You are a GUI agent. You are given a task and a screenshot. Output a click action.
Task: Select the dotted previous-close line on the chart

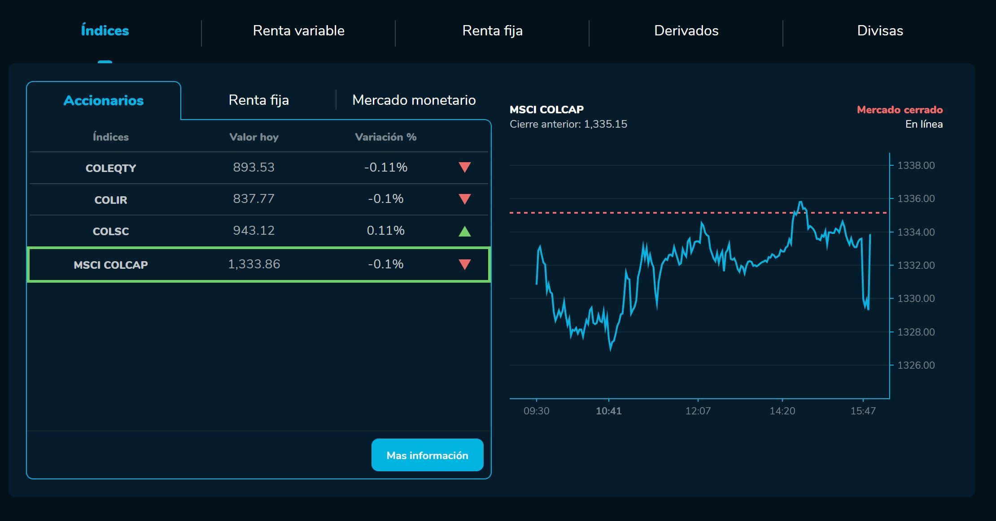pyautogui.click(x=695, y=213)
